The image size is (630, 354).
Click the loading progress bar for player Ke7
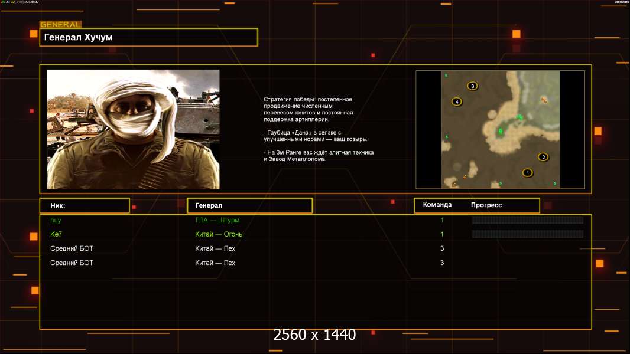[527, 234]
